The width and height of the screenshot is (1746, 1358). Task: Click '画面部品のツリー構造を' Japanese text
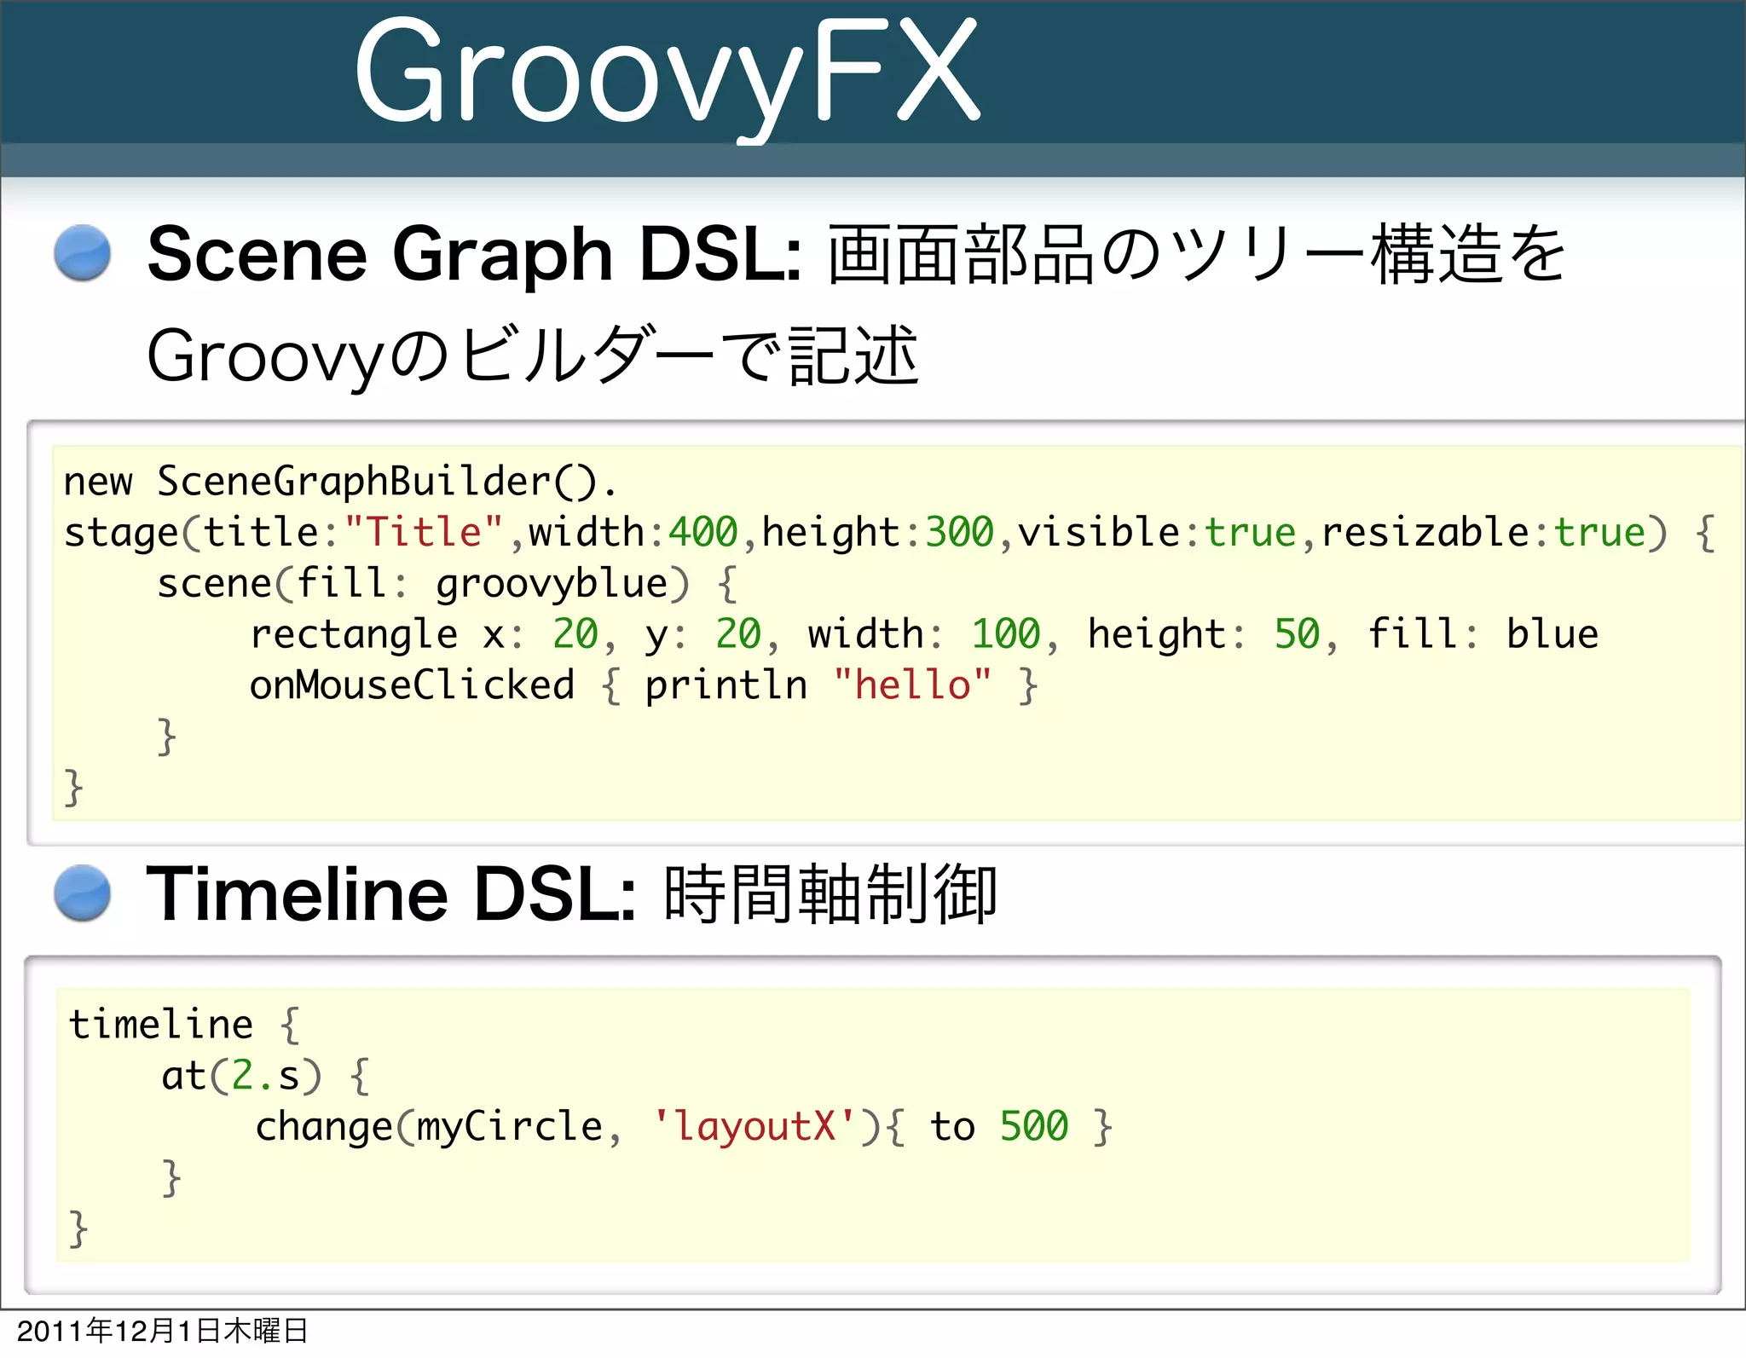pyautogui.click(x=1195, y=254)
